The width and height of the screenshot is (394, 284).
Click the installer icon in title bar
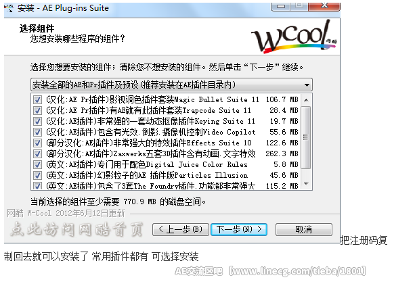9,8
